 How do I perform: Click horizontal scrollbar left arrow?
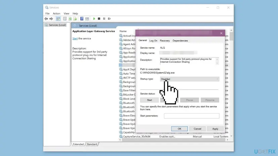click(x=120, y=140)
